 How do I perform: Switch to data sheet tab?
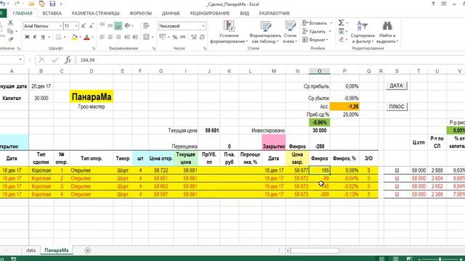coord(31,250)
